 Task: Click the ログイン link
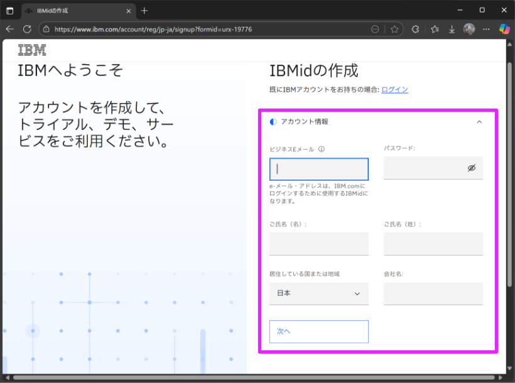click(x=394, y=89)
